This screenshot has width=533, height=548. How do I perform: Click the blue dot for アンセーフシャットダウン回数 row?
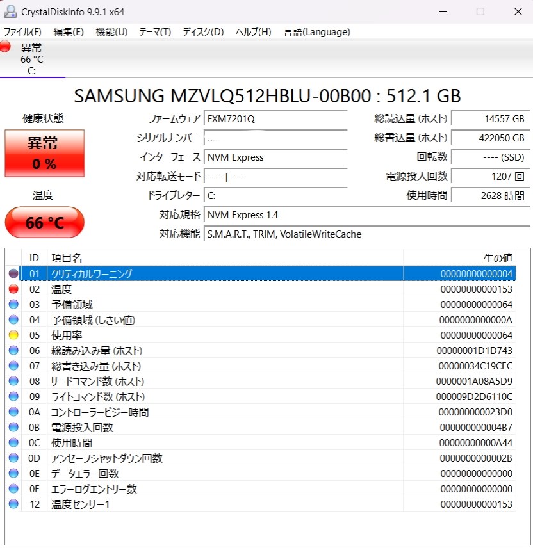tap(13, 458)
